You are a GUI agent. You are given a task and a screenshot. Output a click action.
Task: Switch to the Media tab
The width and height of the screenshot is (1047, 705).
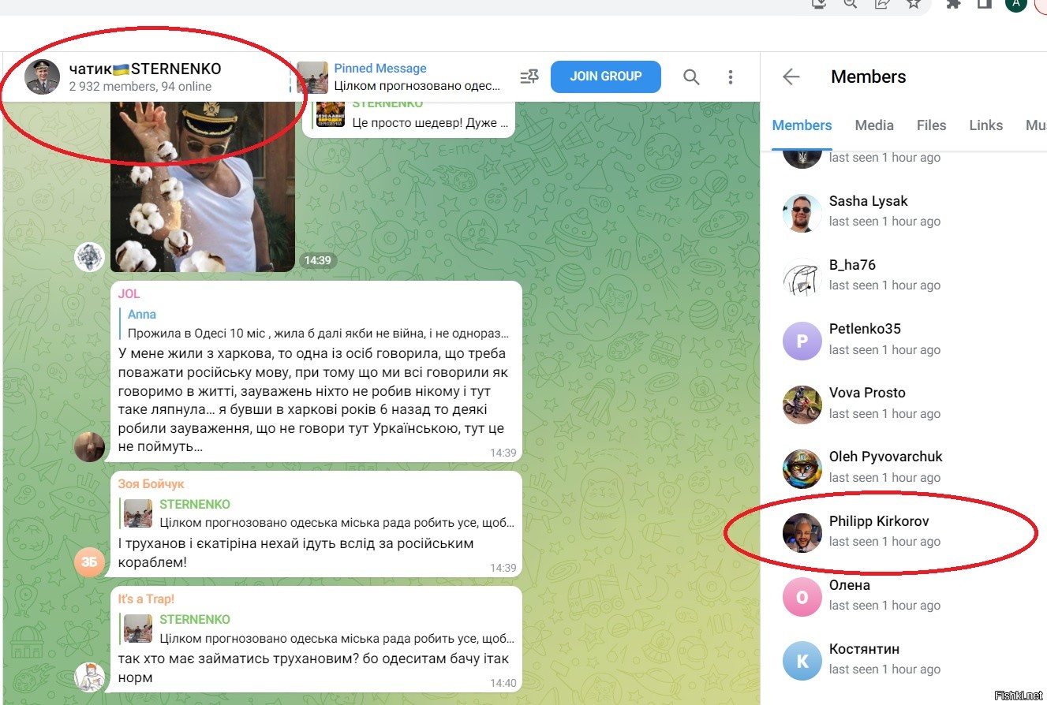pyautogui.click(x=874, y=125)
